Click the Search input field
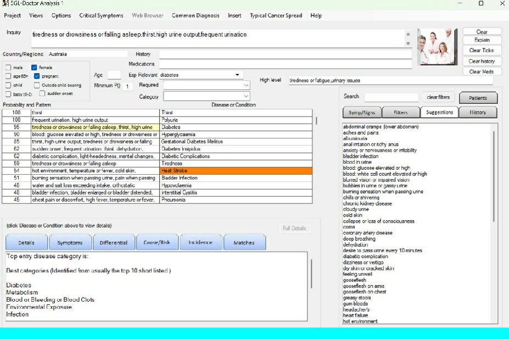Viewport: 509px width, 339px height. point(391,97)
